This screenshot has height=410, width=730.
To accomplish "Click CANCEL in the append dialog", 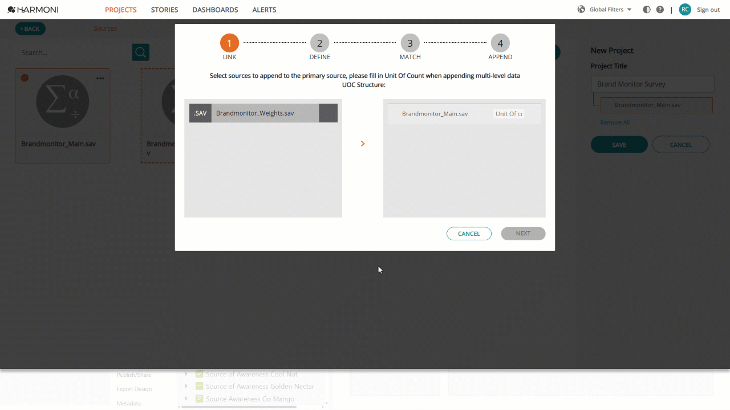I will pos(469,233).
